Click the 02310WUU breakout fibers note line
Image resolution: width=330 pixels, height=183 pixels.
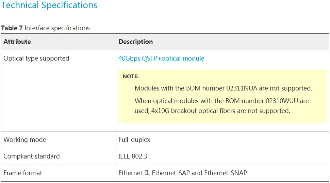[221, 106]
